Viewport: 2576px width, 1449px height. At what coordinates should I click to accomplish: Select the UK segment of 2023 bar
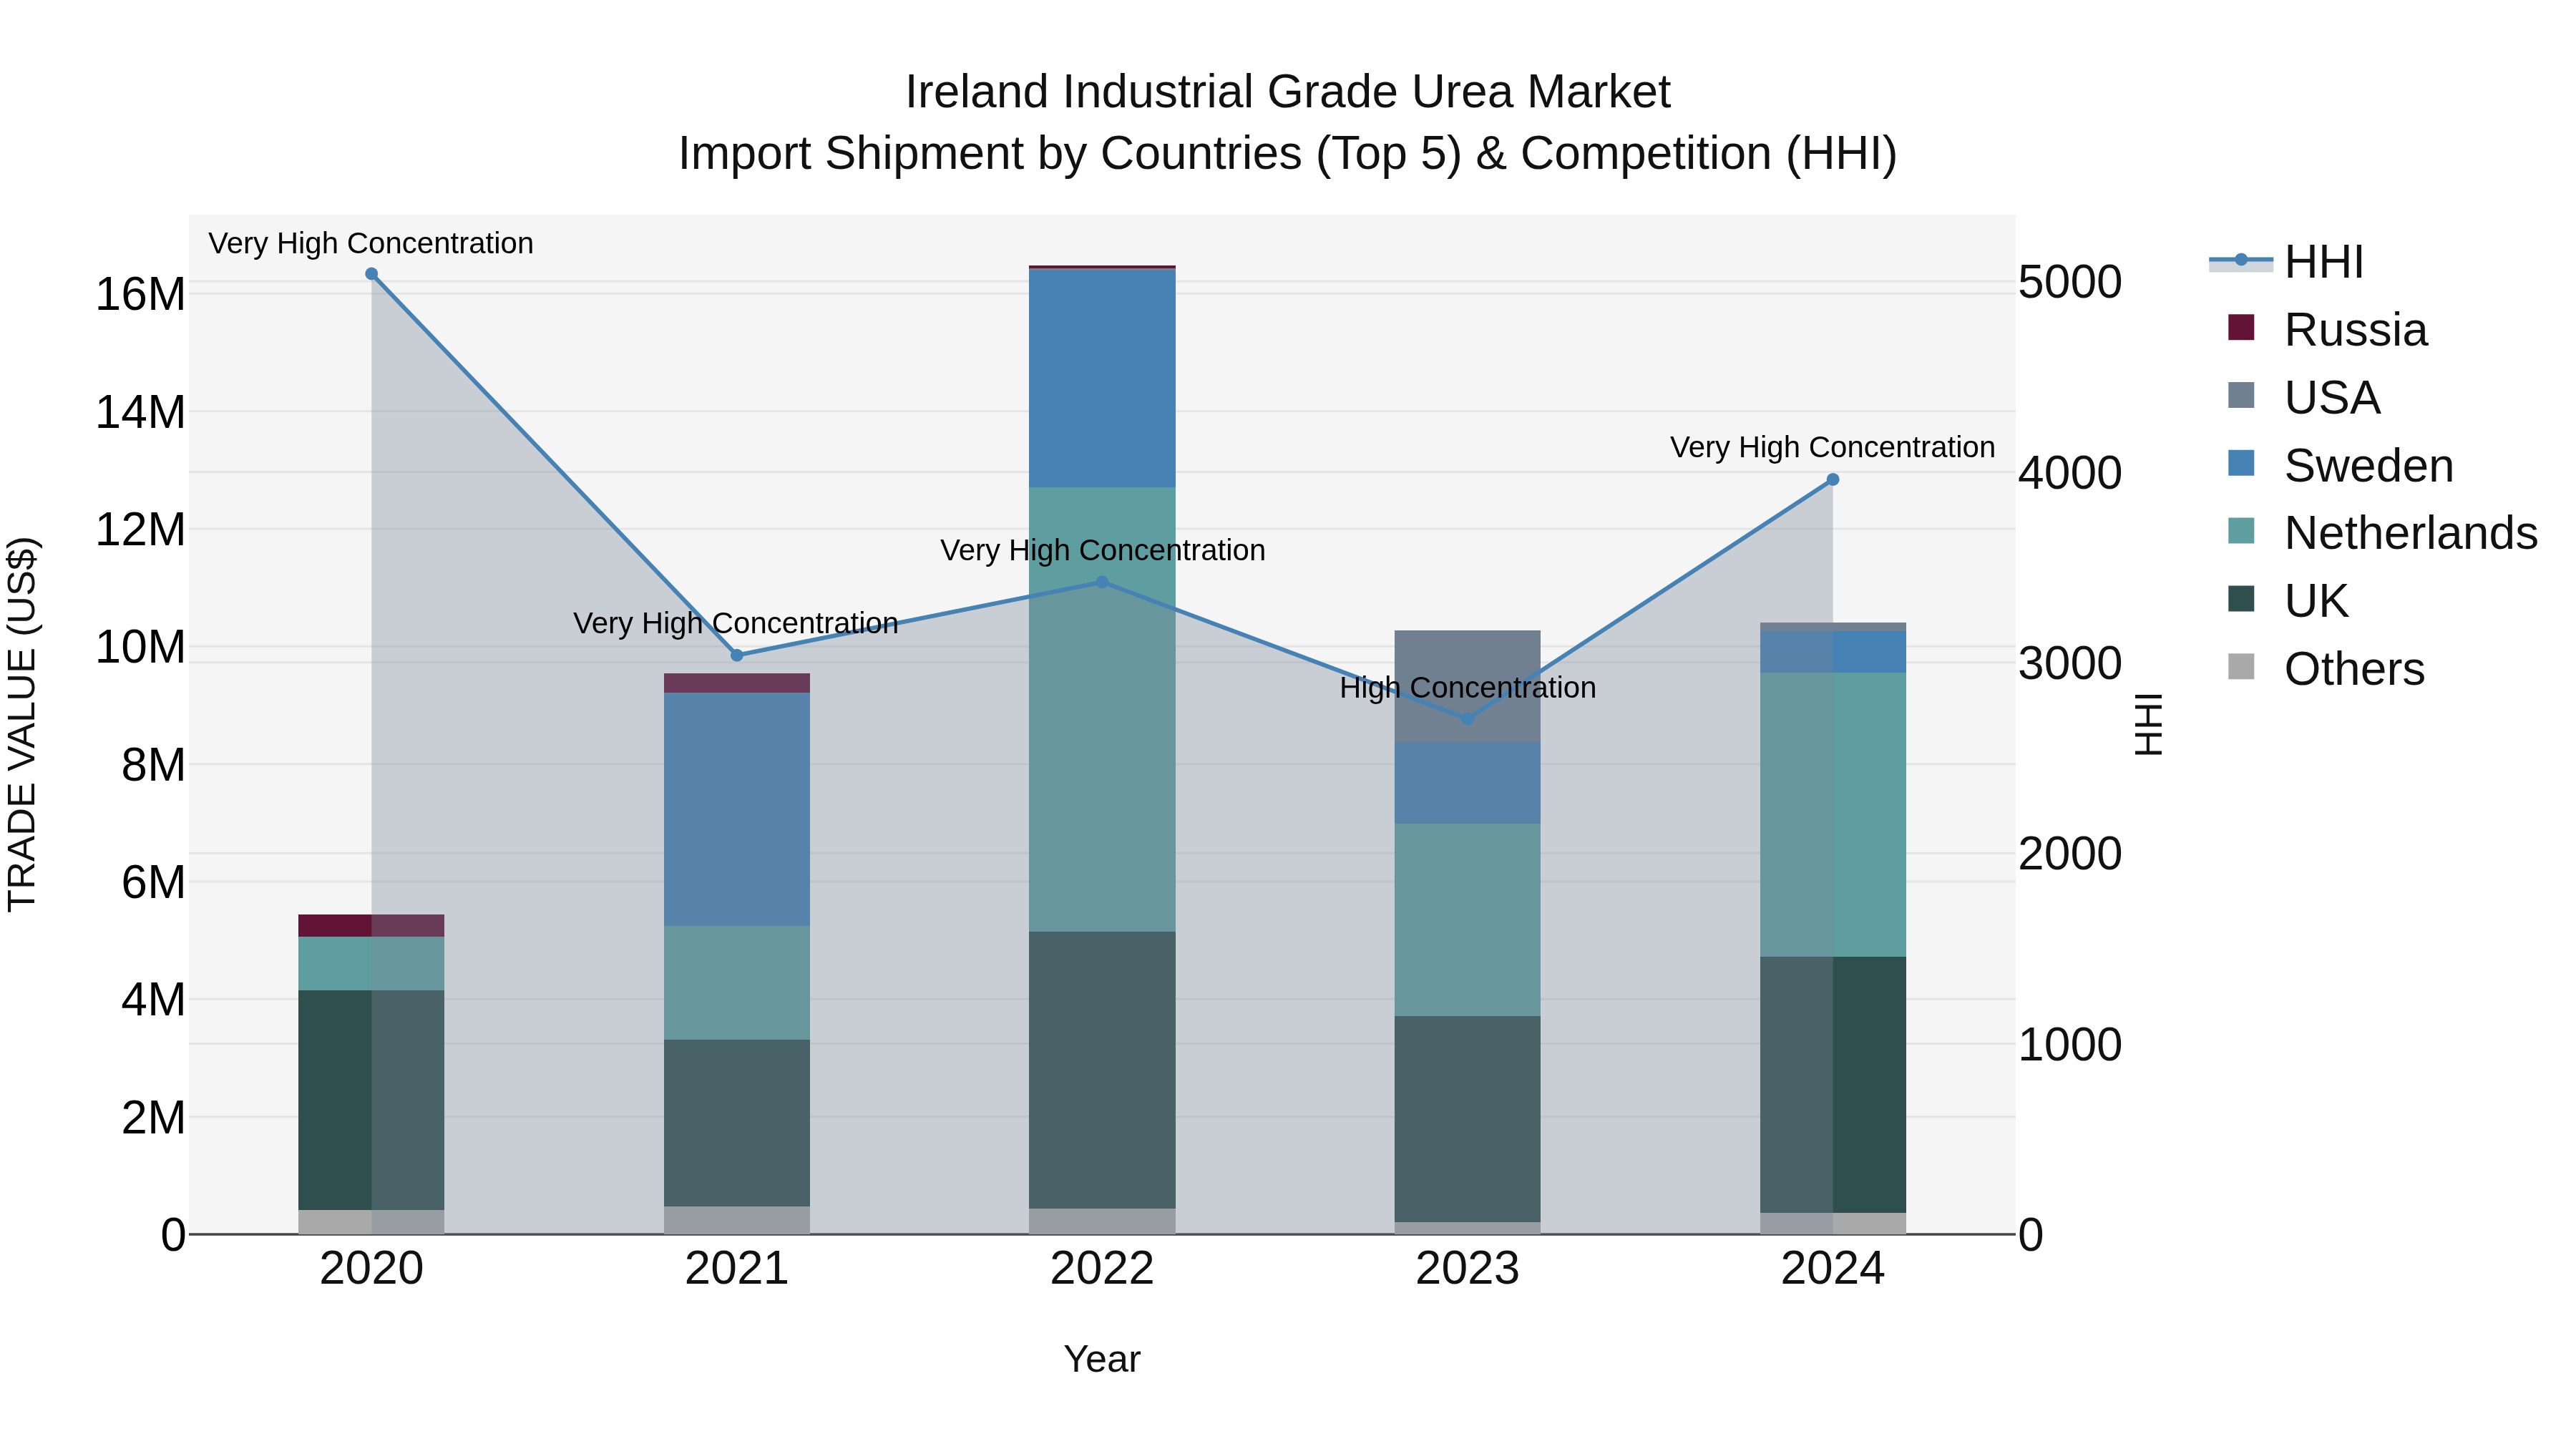1468,1119
